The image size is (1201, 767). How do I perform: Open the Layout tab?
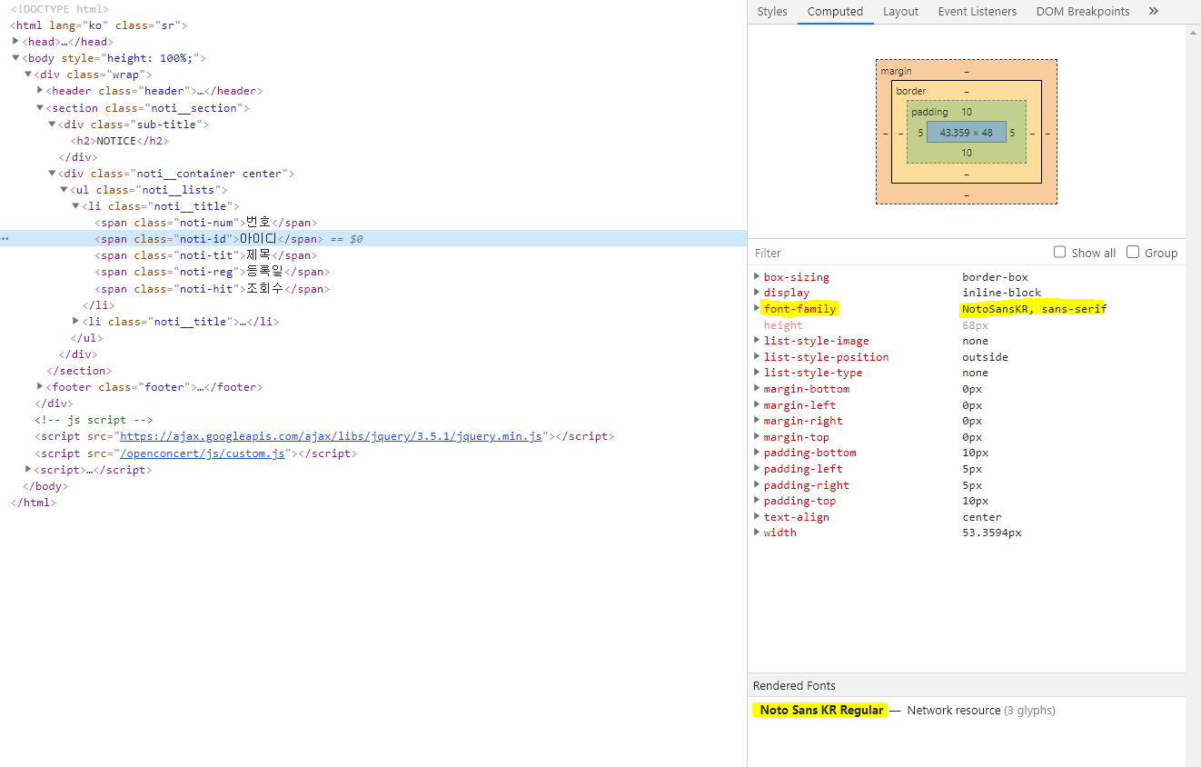pyautogui.click(x=900, y=12)
